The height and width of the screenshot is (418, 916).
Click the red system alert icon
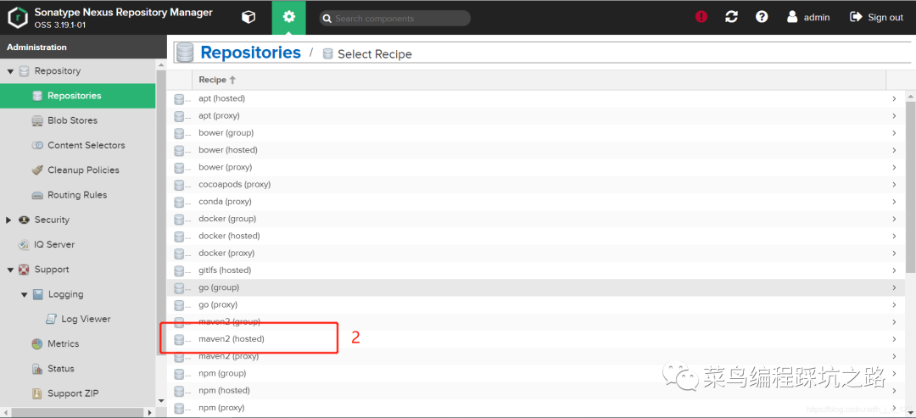point(701,17)
